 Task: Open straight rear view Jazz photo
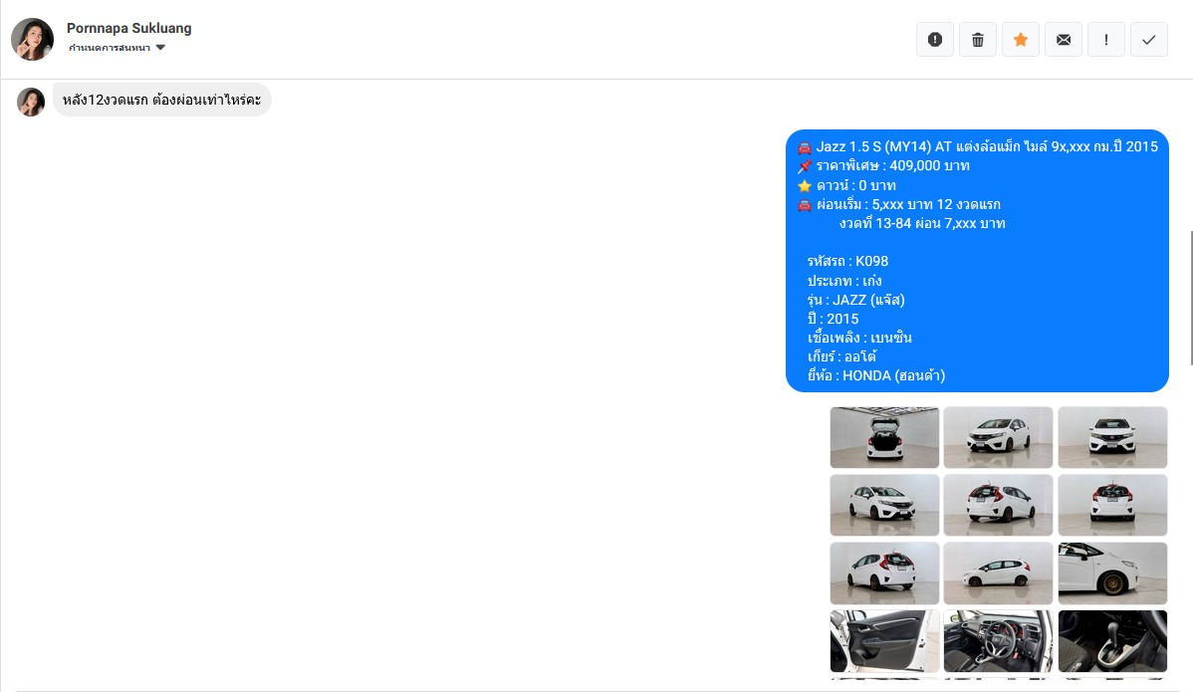click(x=1112, y=505)
